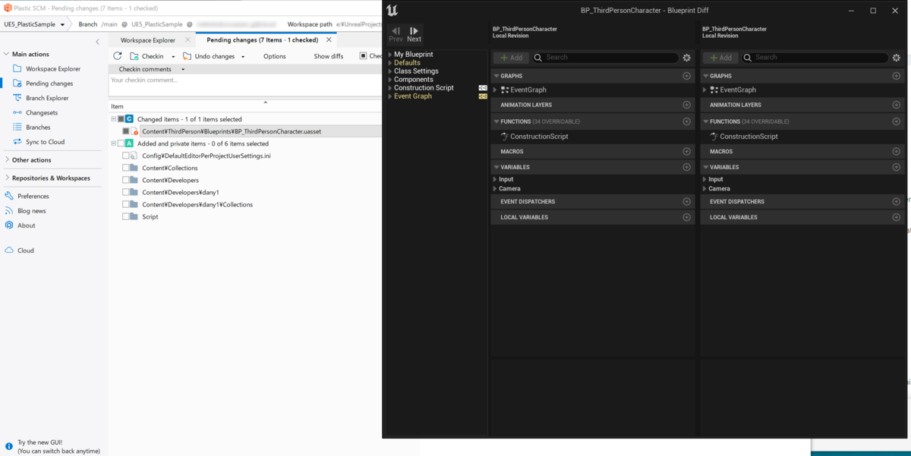Go to Changesets in the sidebar
Viewport: 911px width, 456px height.
click(x=35, y=113)
